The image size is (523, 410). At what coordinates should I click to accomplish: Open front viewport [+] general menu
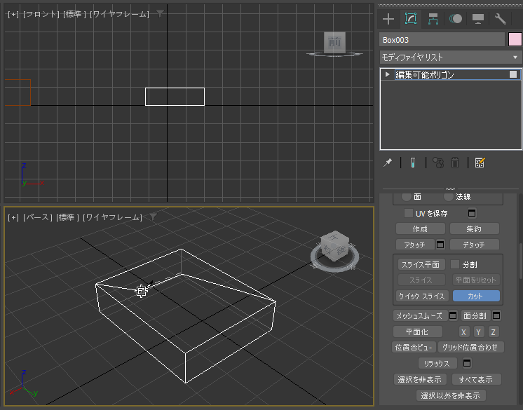(x=13, y=14)
